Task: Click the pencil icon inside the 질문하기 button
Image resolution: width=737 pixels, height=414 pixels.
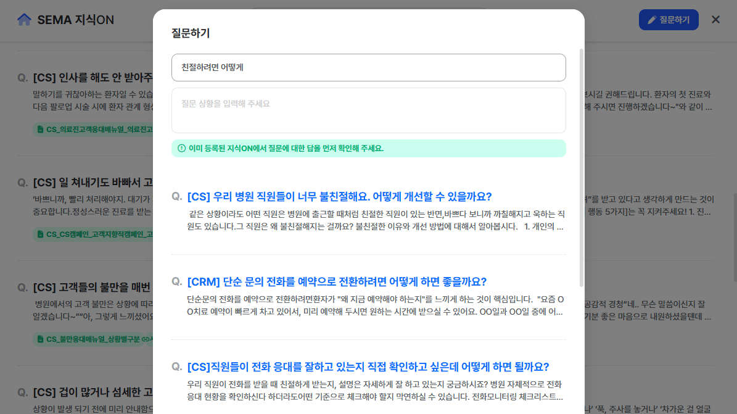Action: (x=652, y=19)
